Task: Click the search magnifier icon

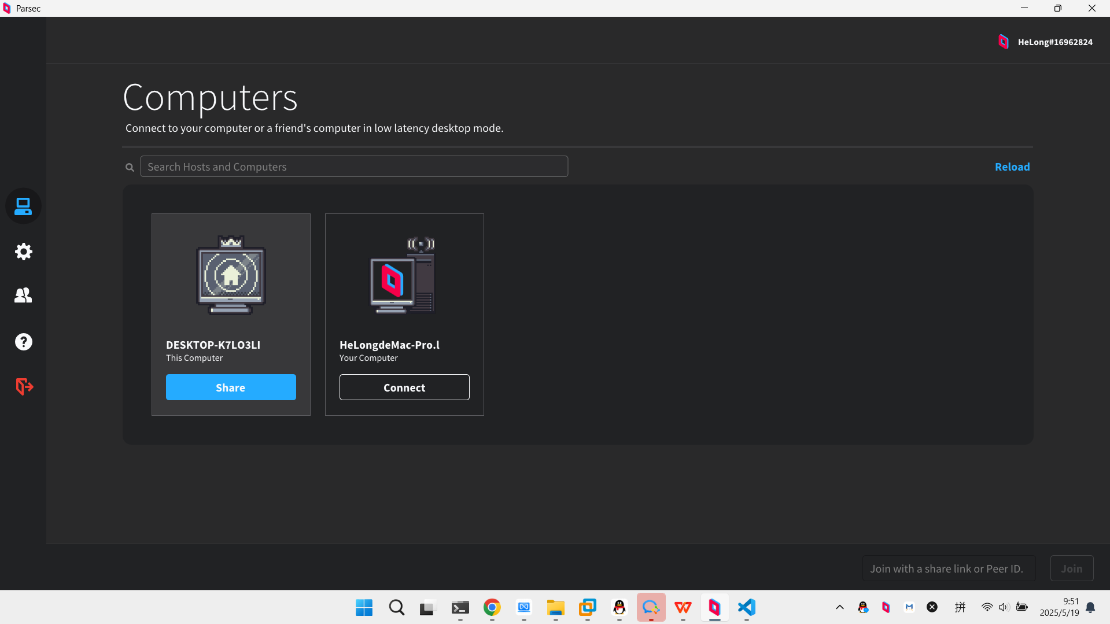Action: coord(130,167)
